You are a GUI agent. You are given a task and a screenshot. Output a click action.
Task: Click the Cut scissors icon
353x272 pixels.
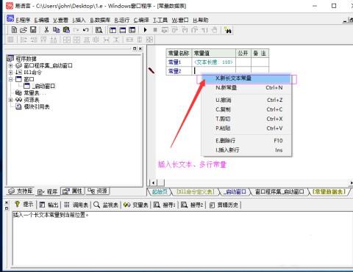(x=46, y=30)
